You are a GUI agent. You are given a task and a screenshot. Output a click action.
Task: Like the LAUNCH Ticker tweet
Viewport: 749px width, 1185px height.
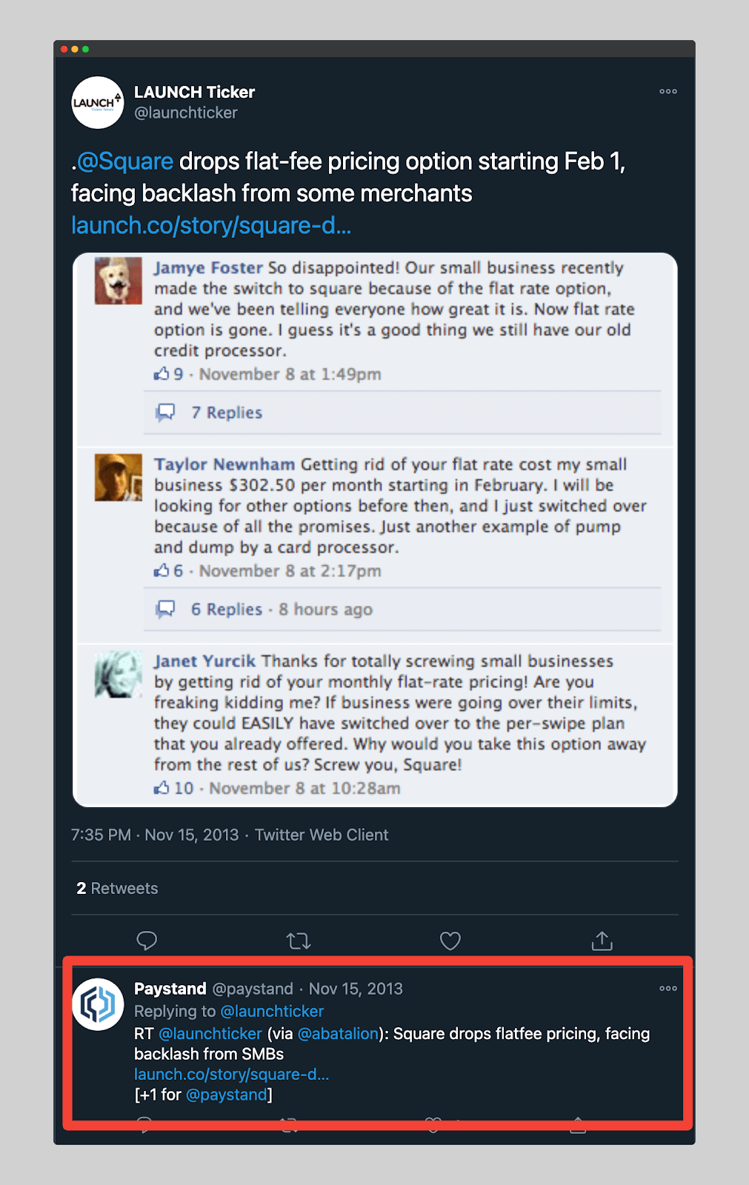click(x=450, y=941)
